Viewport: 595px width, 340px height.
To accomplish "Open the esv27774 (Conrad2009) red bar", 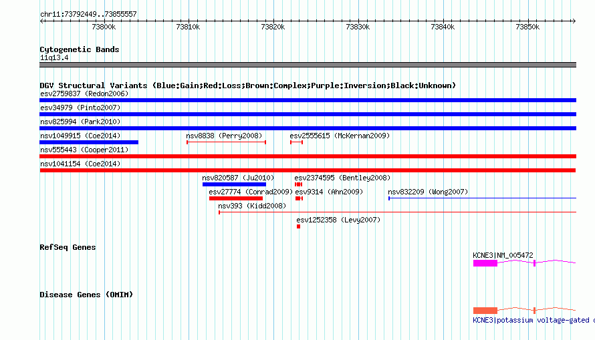I will (236, 198).
